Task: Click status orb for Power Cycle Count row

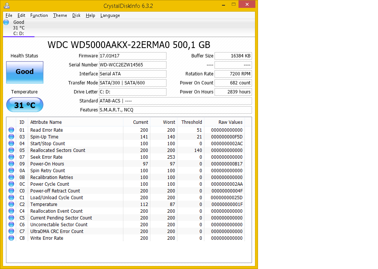Action: pos(11,184)
